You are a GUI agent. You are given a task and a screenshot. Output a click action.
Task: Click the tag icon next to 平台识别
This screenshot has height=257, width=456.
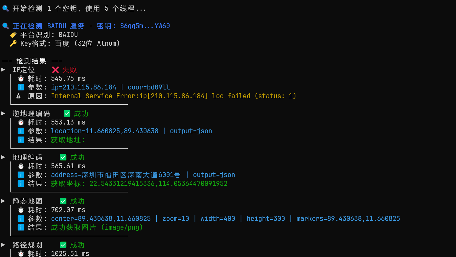coord(13,35)
